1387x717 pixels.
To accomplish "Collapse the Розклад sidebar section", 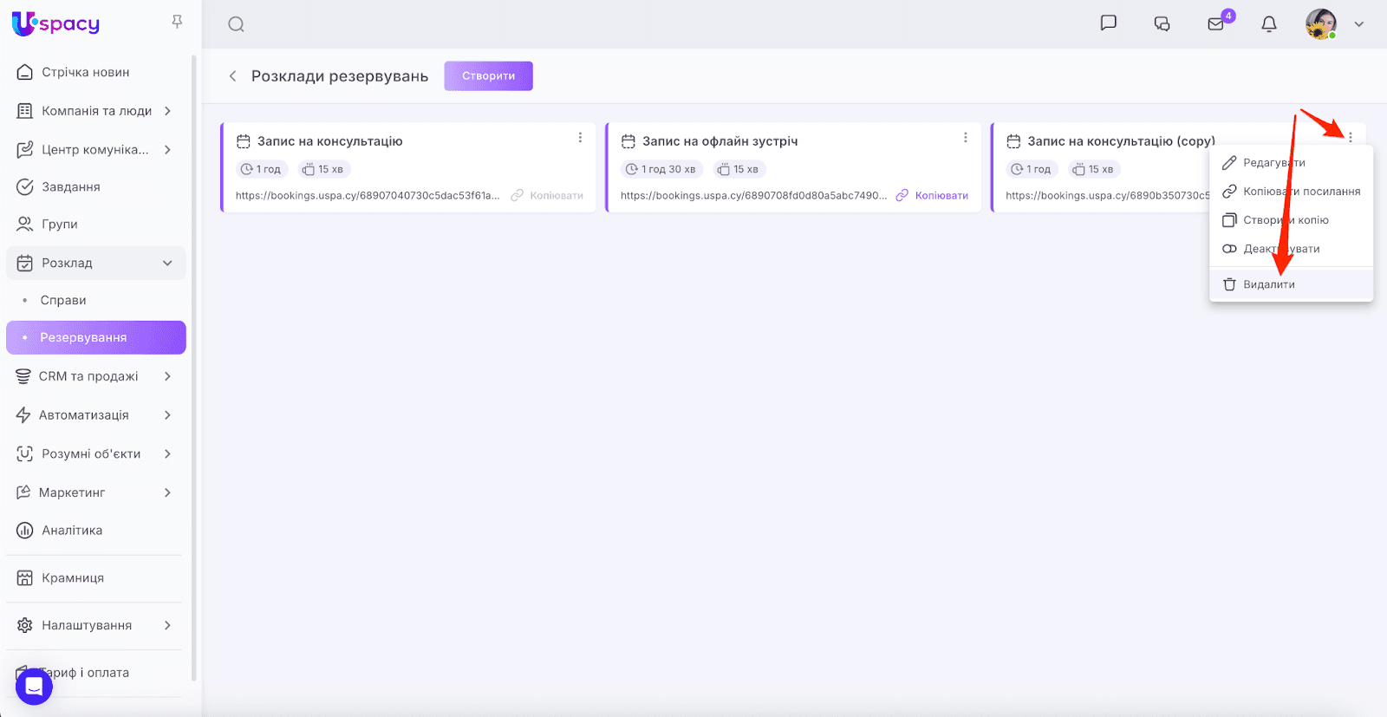I will pos(167,263).
